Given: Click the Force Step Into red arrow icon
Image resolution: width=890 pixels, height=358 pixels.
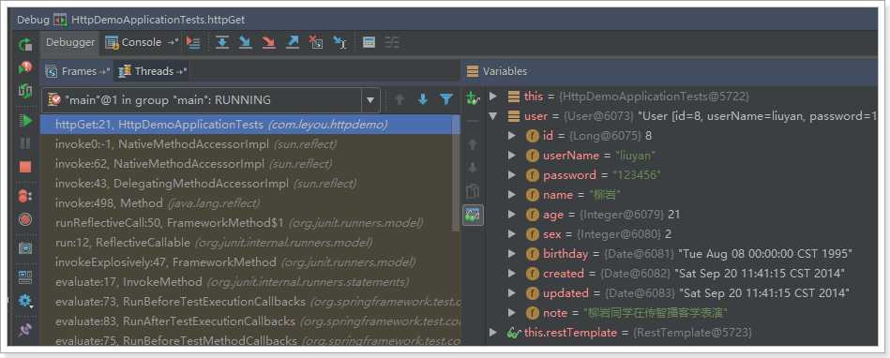Looking at the screenshot, I should [268, 42].
